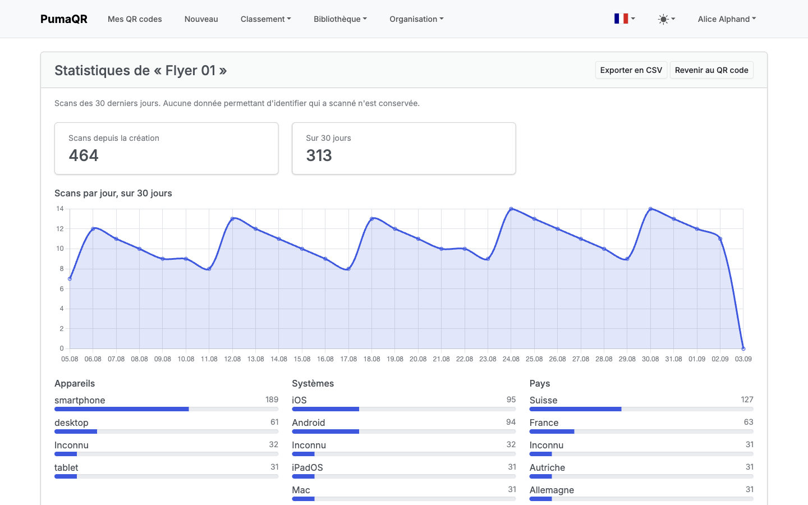The height and width of the screenshot is (505, 808).
Task: Click the 05.08 first data point
Action: coord(70,279)
